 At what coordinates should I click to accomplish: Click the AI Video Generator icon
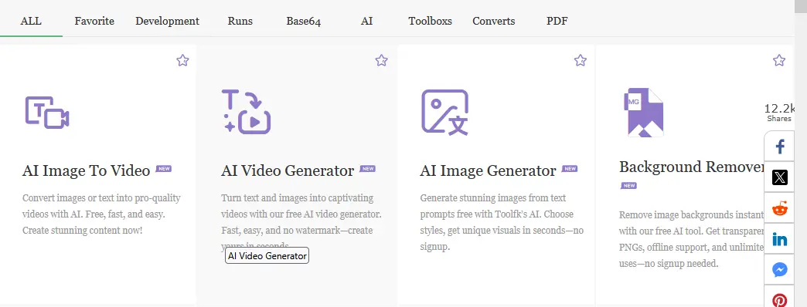[246, 111]
